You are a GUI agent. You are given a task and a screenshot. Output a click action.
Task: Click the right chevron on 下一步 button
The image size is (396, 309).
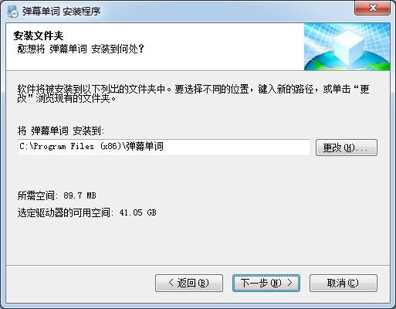pos(289,283)
